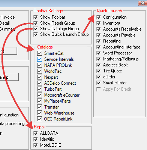Disable the Nexpart catalog

(x=39, y=77)
